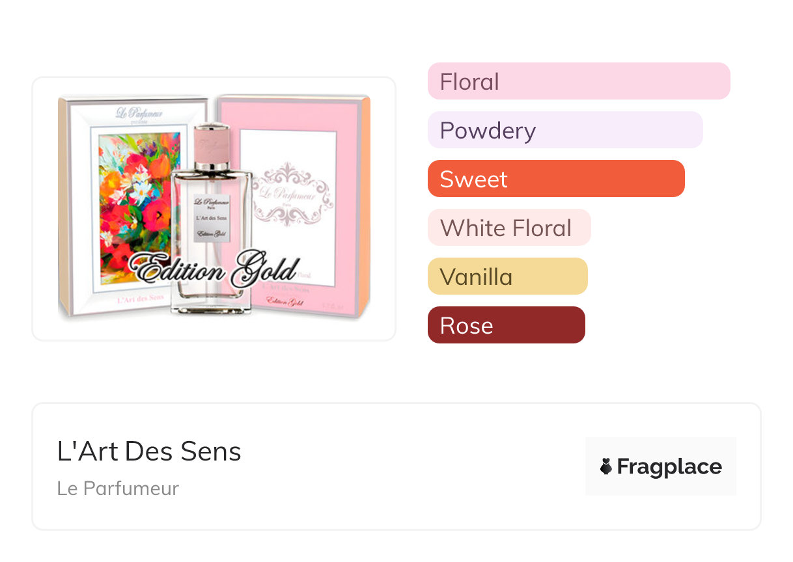793x562 pixels.
Task: Open the L'Art Des Sens perfume title
Action: coord(149,451)
